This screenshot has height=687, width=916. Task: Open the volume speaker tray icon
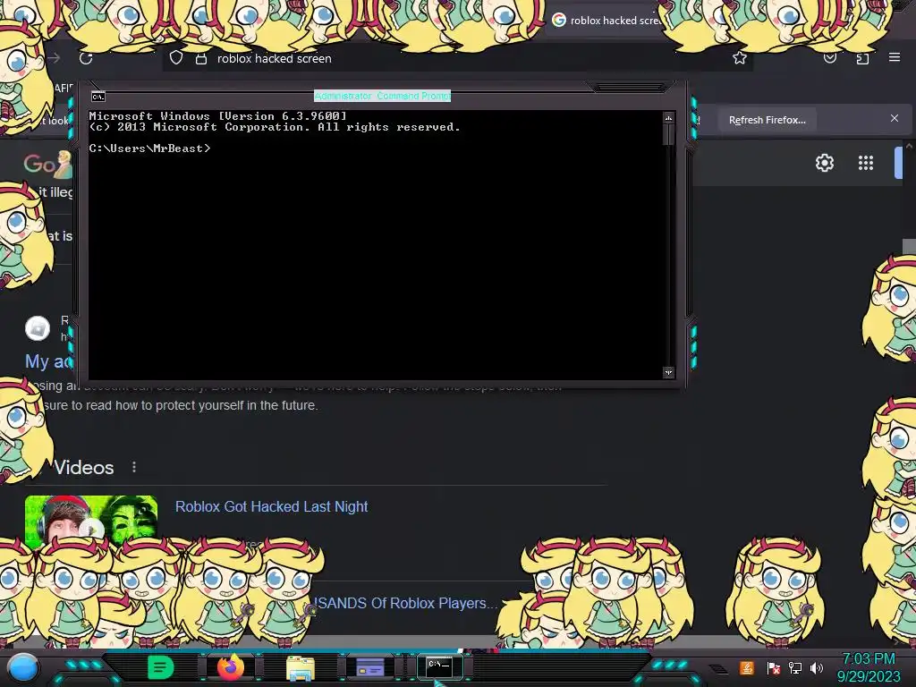pos(817,667)
